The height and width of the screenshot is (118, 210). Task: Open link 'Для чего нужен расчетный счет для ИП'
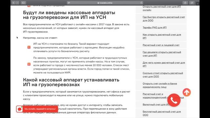(x=164, y=64)
